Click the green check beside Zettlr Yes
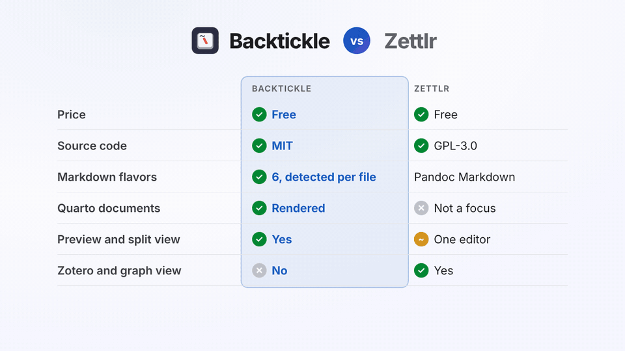 click(421, 270)
